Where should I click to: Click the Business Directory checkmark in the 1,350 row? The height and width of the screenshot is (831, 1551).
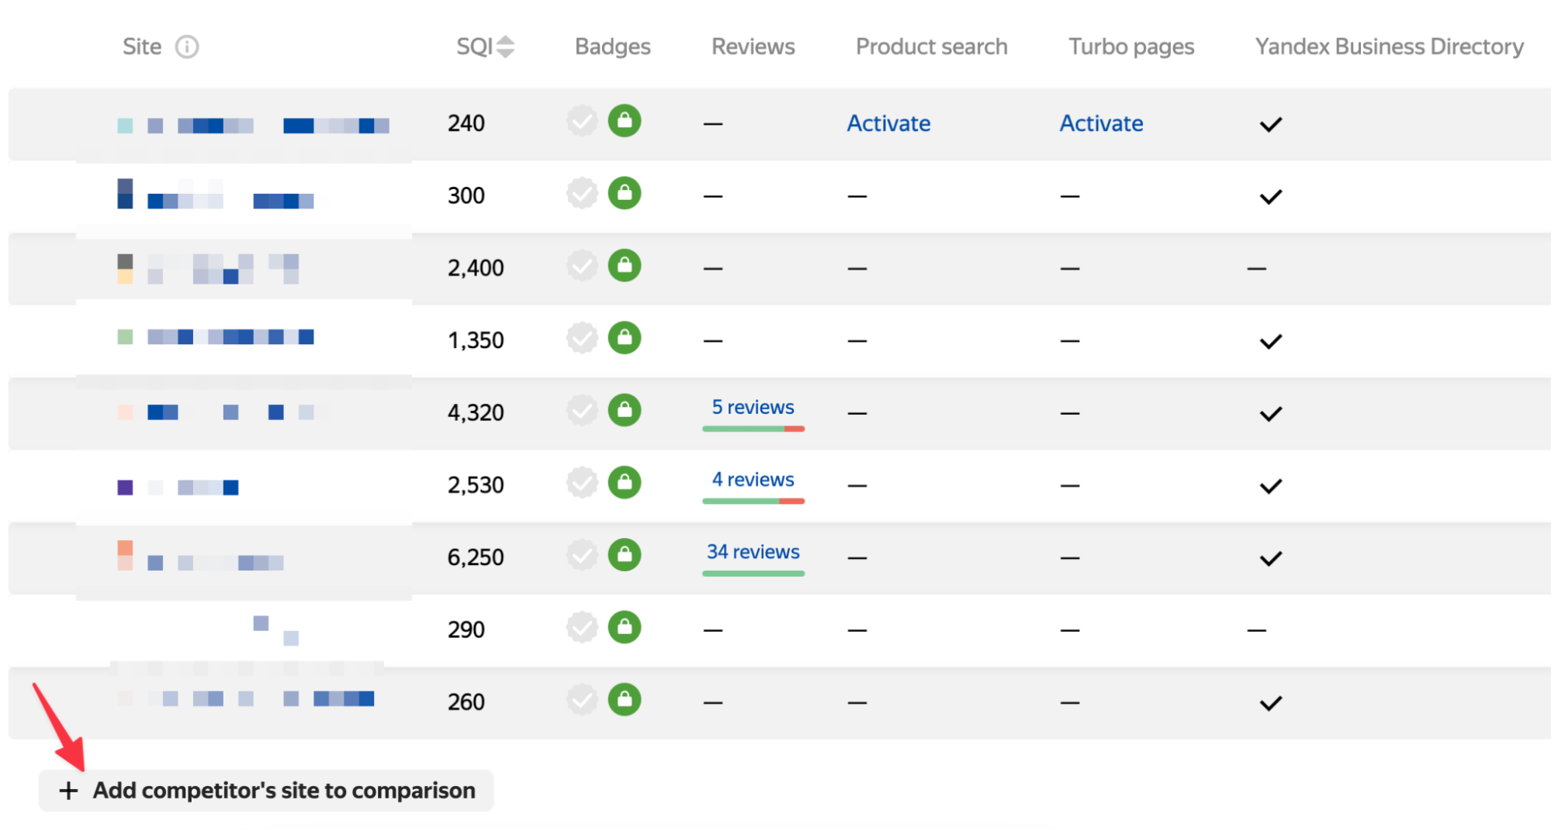point(1270,341)
